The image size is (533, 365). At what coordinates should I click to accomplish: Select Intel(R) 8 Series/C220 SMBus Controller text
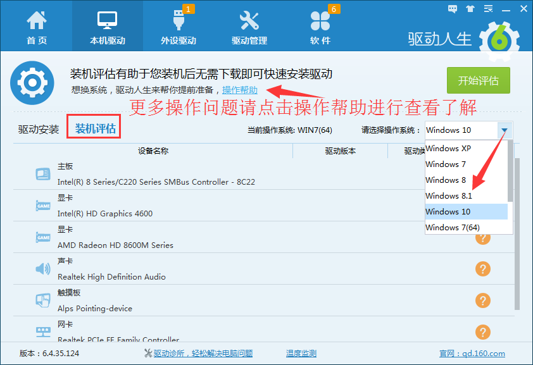tap(156, 182)
